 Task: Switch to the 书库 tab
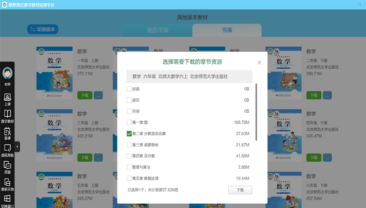(227, 30)
